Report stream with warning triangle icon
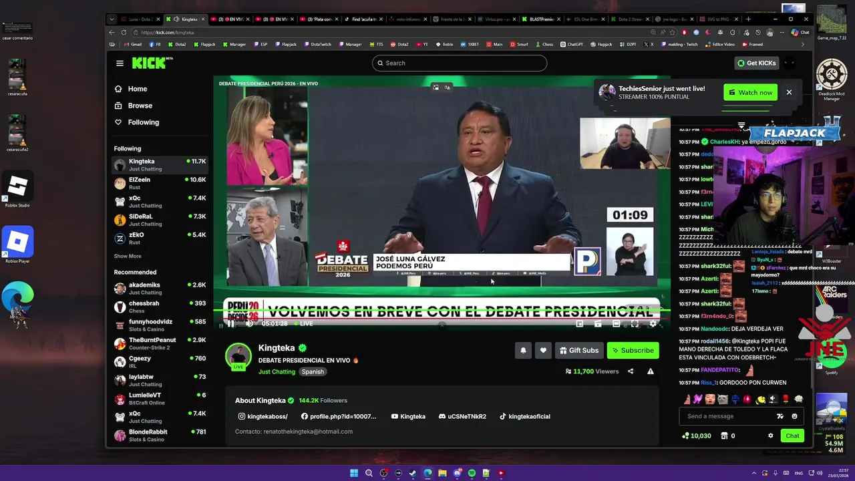 (651, 371)
